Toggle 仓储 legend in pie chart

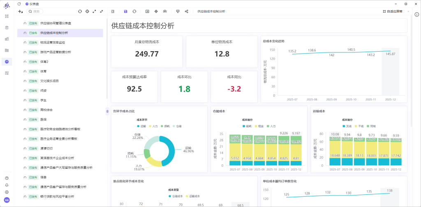click(x=176, y=126)
